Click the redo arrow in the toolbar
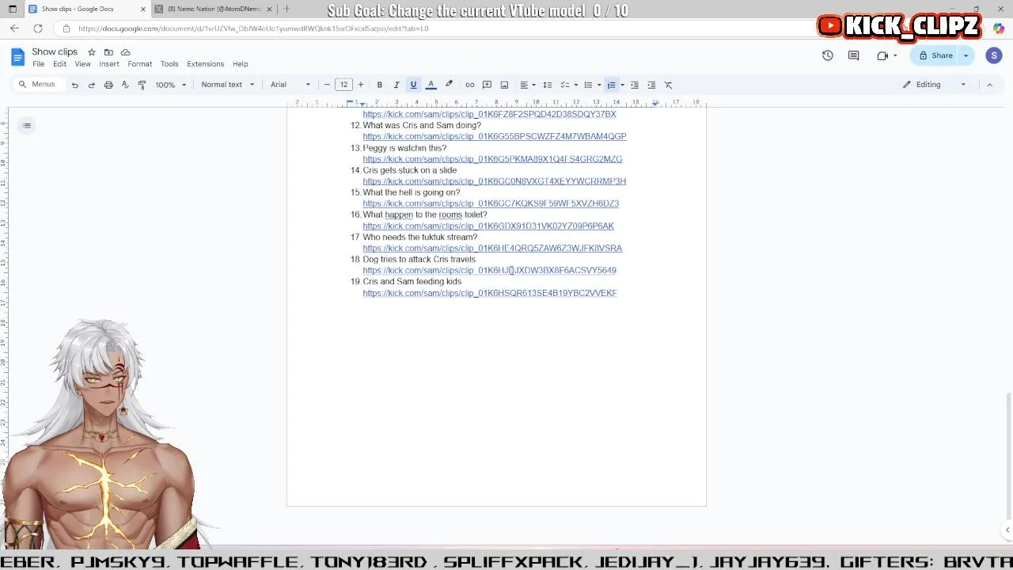 (91, 85)
